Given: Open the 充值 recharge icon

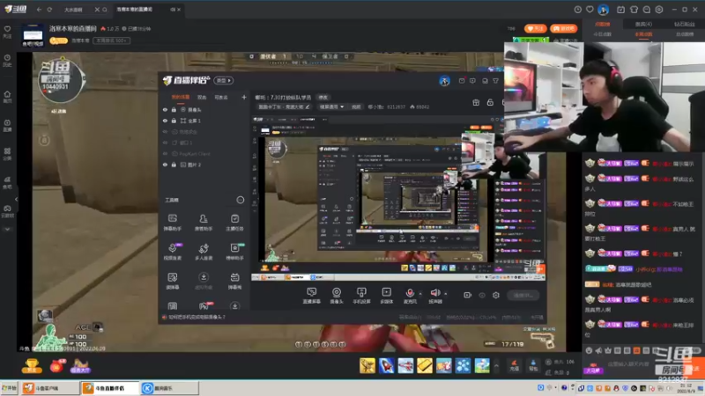Looking at the screenshot, I should coord(515,365).
